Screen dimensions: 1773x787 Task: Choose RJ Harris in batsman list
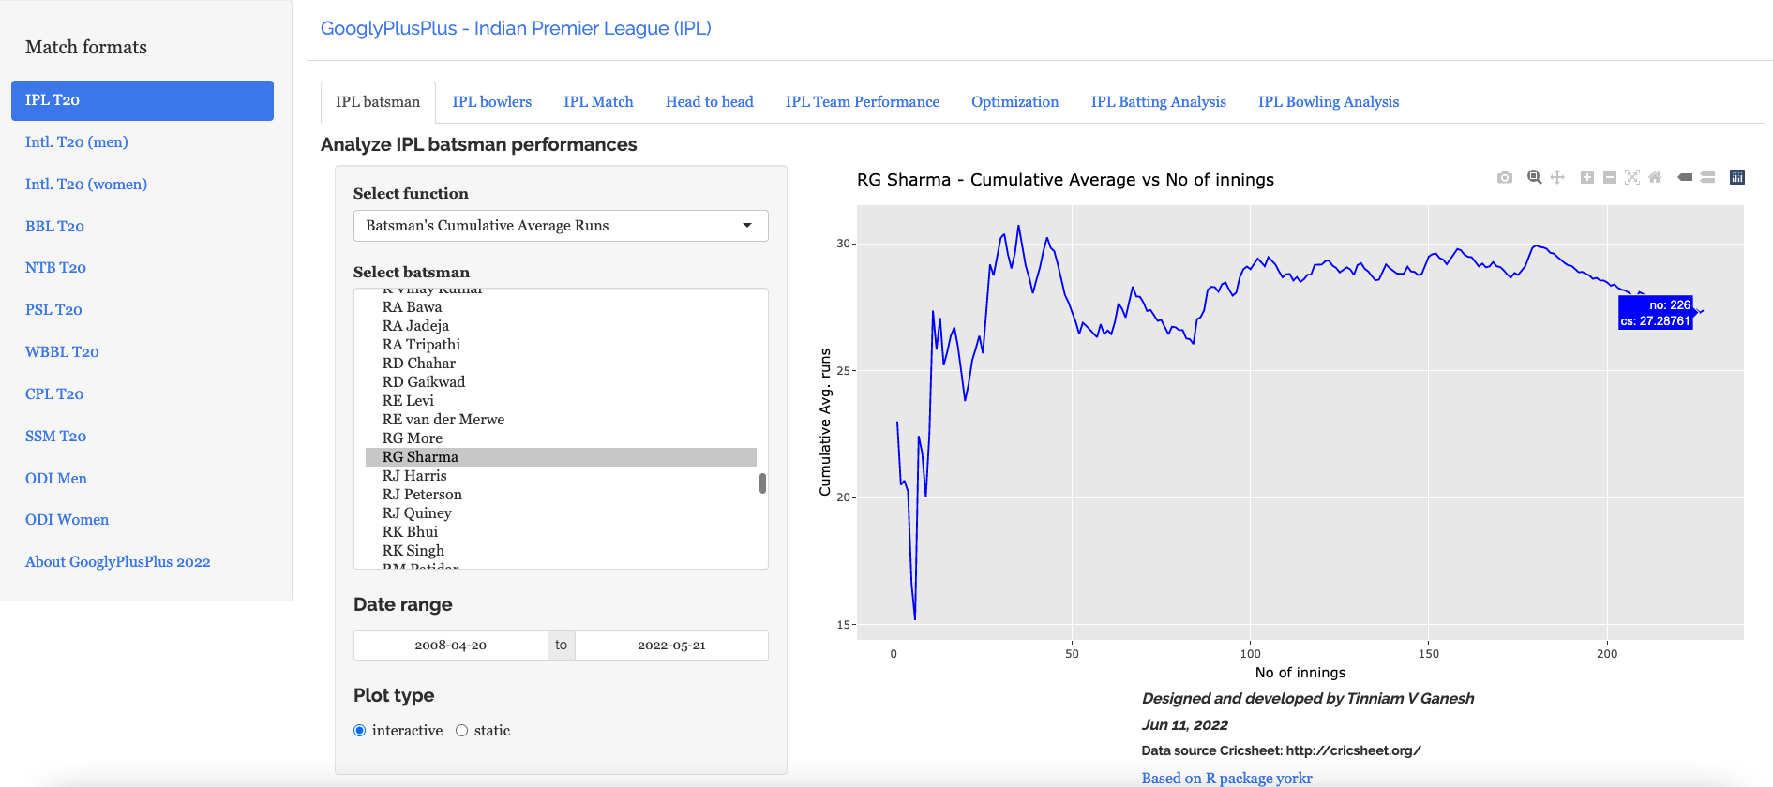tap(414, 476)
